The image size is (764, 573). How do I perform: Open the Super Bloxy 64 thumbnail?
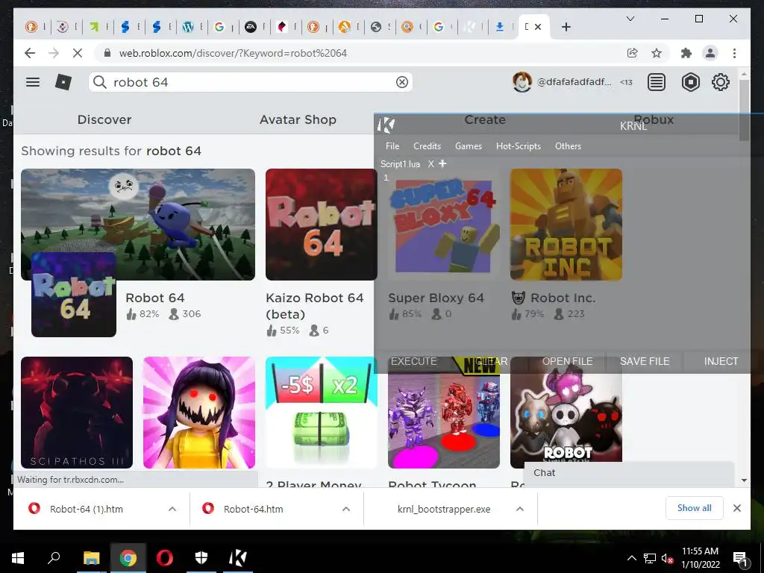(444, 225)
